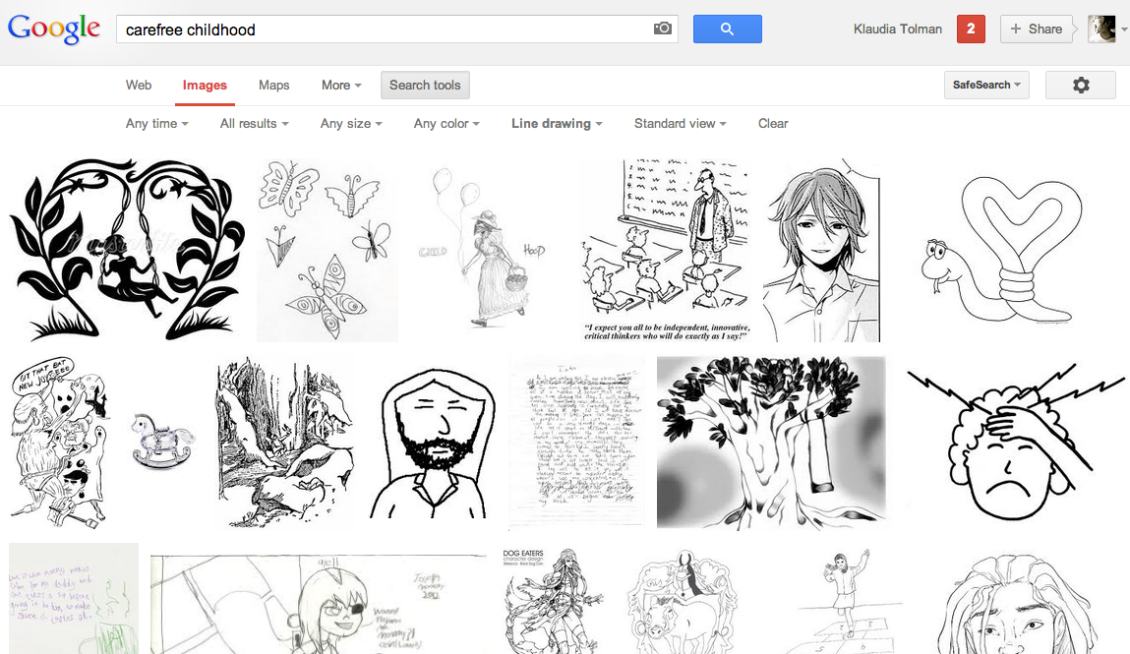Click the blue magnifier search button

click(x=727, y=30)
